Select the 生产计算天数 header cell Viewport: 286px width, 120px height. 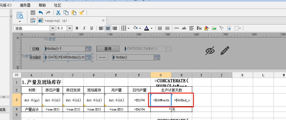171,90
